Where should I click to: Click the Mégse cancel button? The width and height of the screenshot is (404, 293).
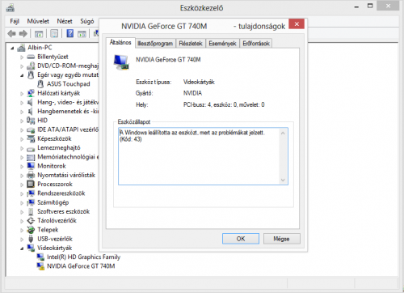281,239
